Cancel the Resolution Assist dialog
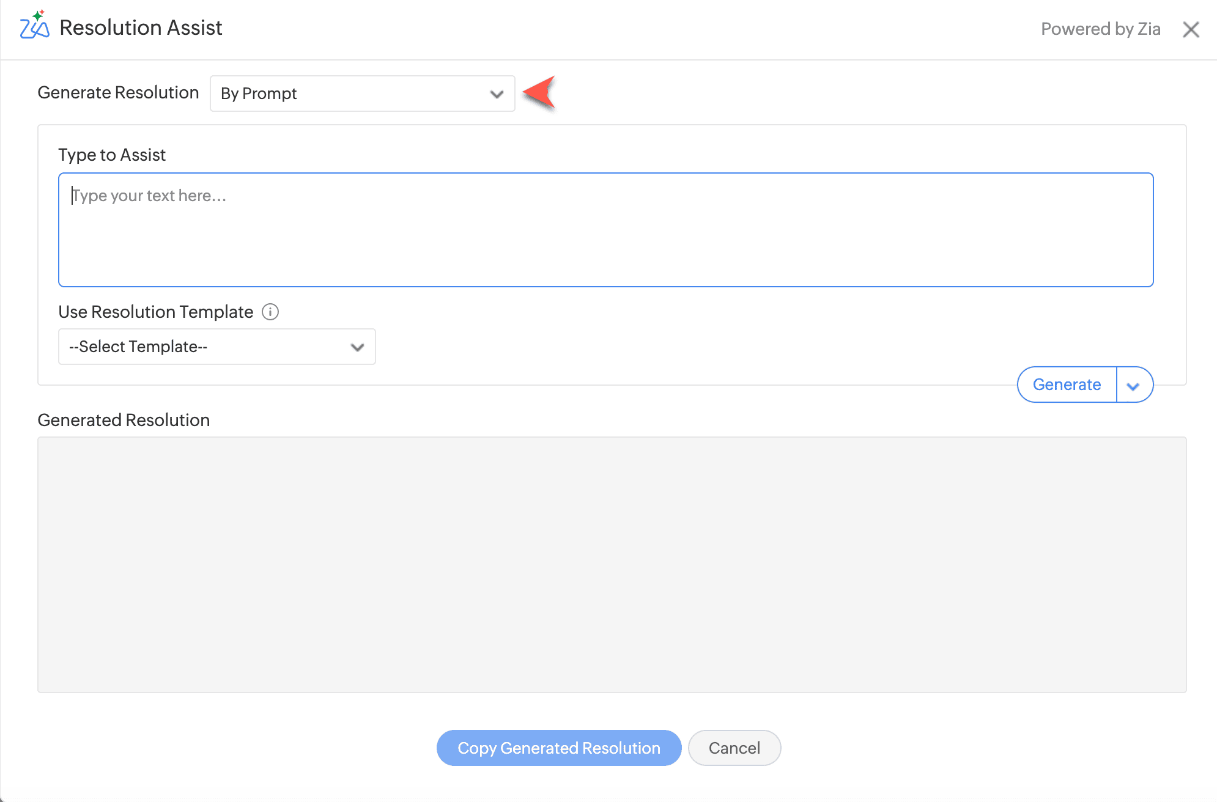 (734, 748)
